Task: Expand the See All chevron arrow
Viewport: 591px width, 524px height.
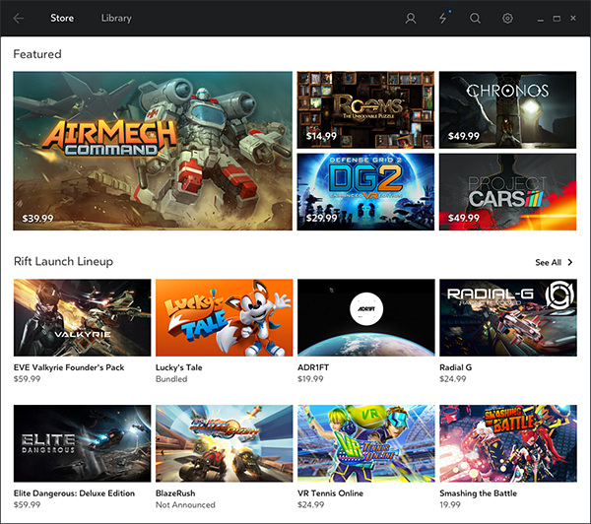Action: point(571,262)
